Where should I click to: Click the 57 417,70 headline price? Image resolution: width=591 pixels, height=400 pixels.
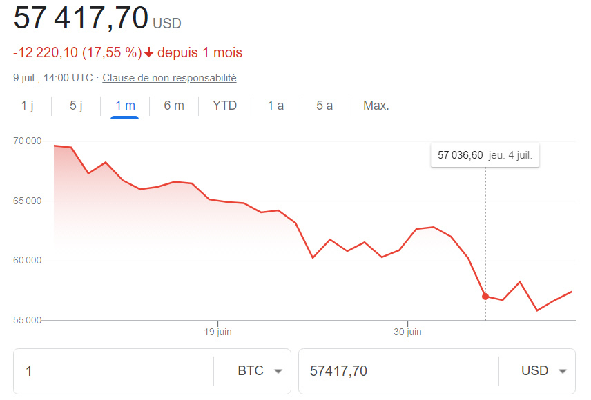81,18
